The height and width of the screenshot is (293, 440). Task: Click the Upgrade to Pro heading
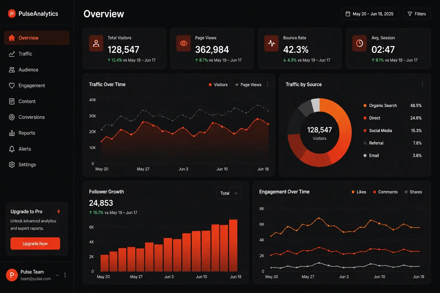pos(26,211)
